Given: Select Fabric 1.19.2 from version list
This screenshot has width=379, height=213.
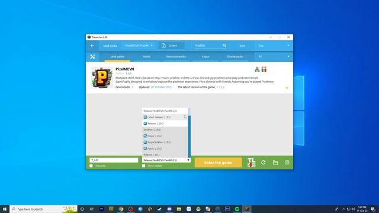Looking at the screenshot, I should (165, 149).
